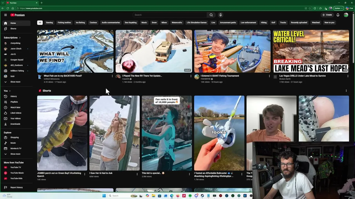The image size is (355, 199).
Task: Select the Fishing tackles filter chip
Action: pyautogui.click(x=64, y=23)
